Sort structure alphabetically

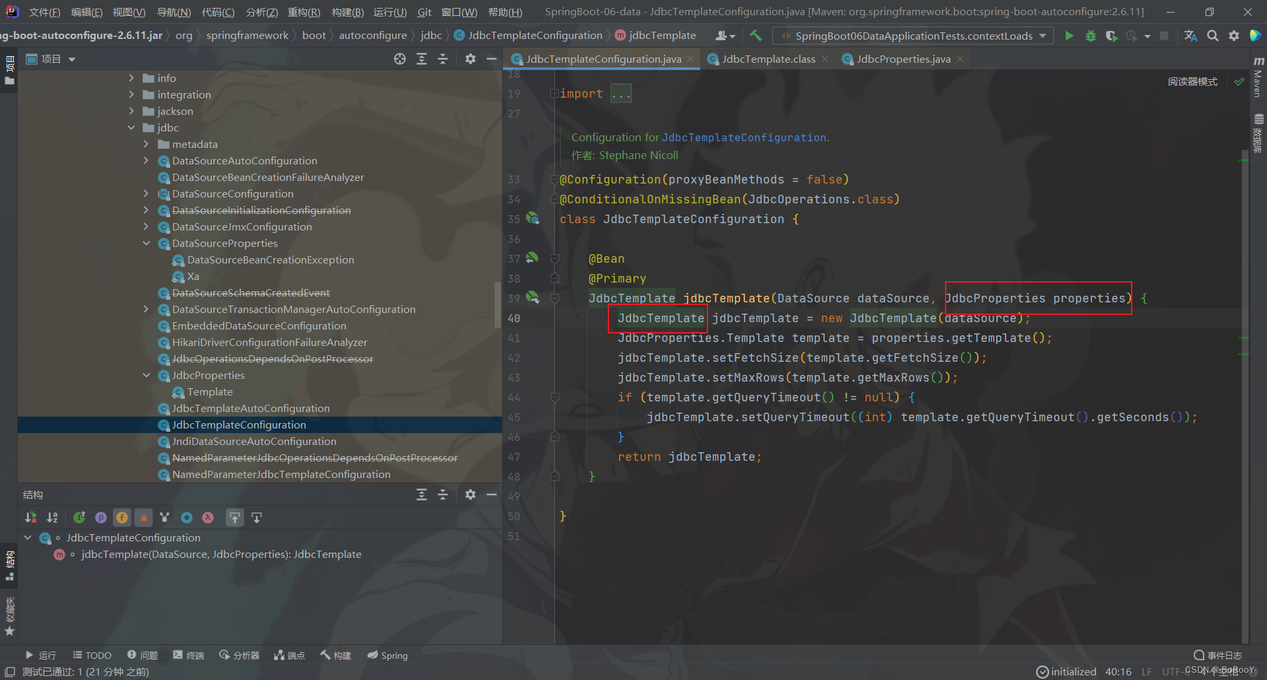click(x=52, y=518)
